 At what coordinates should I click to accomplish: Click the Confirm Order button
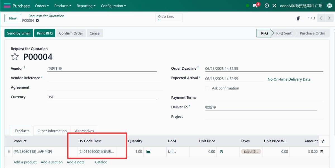point(71,33)
